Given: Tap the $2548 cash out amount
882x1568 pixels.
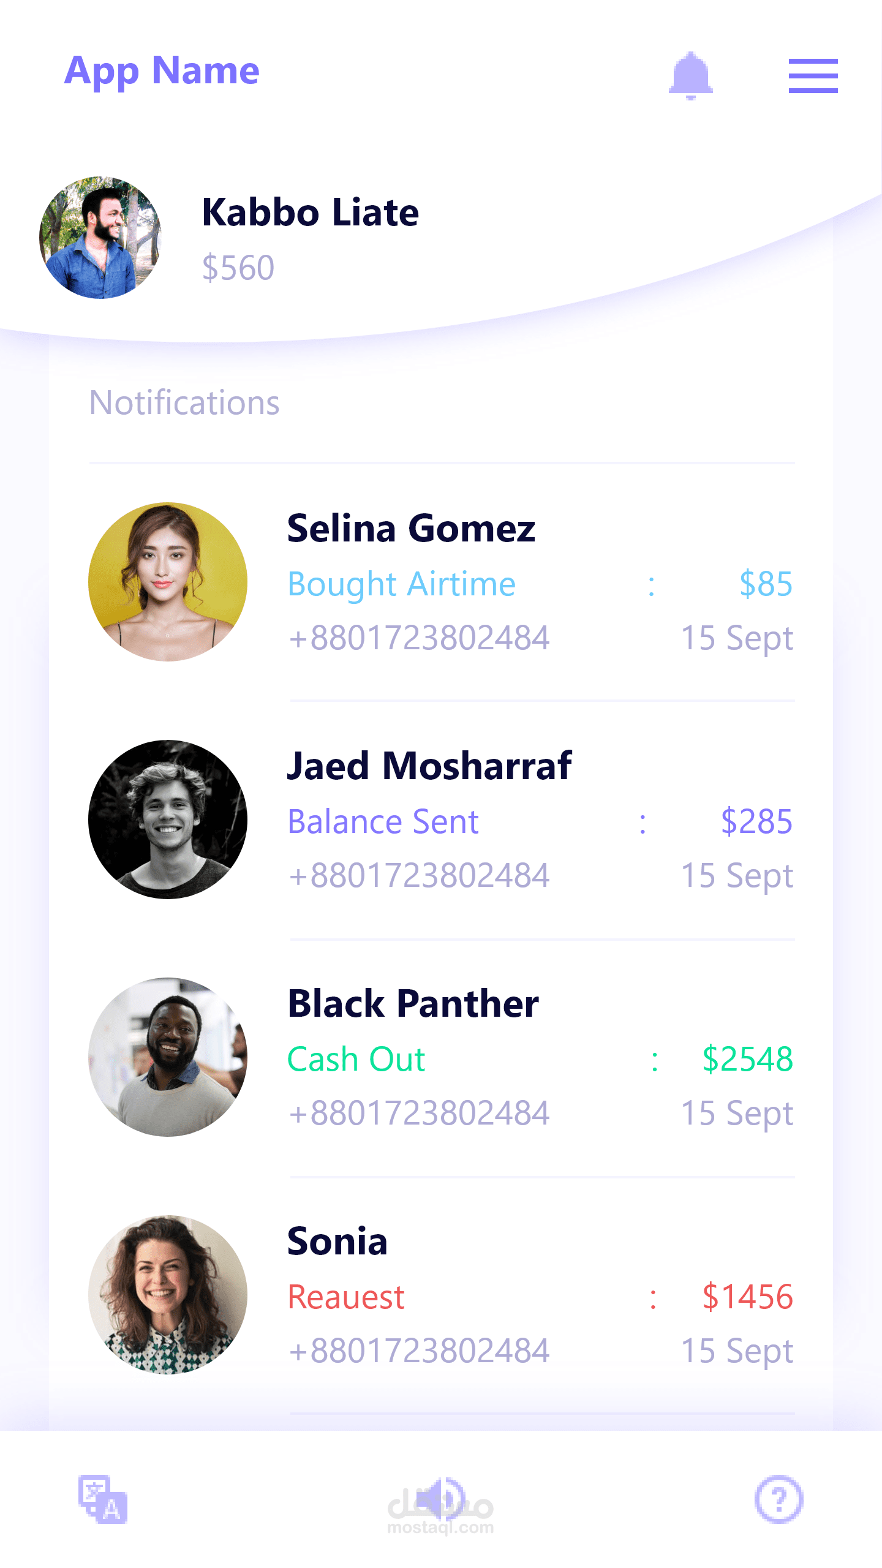Looking at the screenshot, I should (747, 1059).
